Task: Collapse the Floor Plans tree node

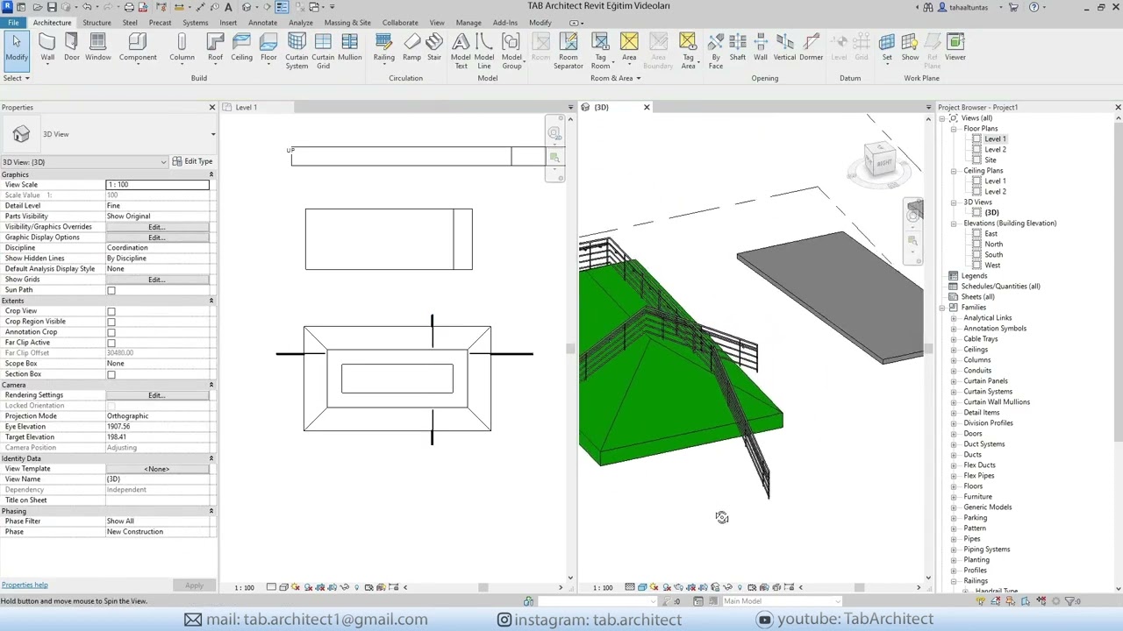Action: 954,129
